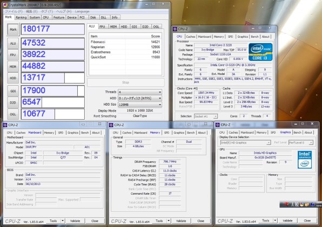Open the Socket #1 selection dropdown
Viewport: 322px width, 227px height.
pos(206,116)
